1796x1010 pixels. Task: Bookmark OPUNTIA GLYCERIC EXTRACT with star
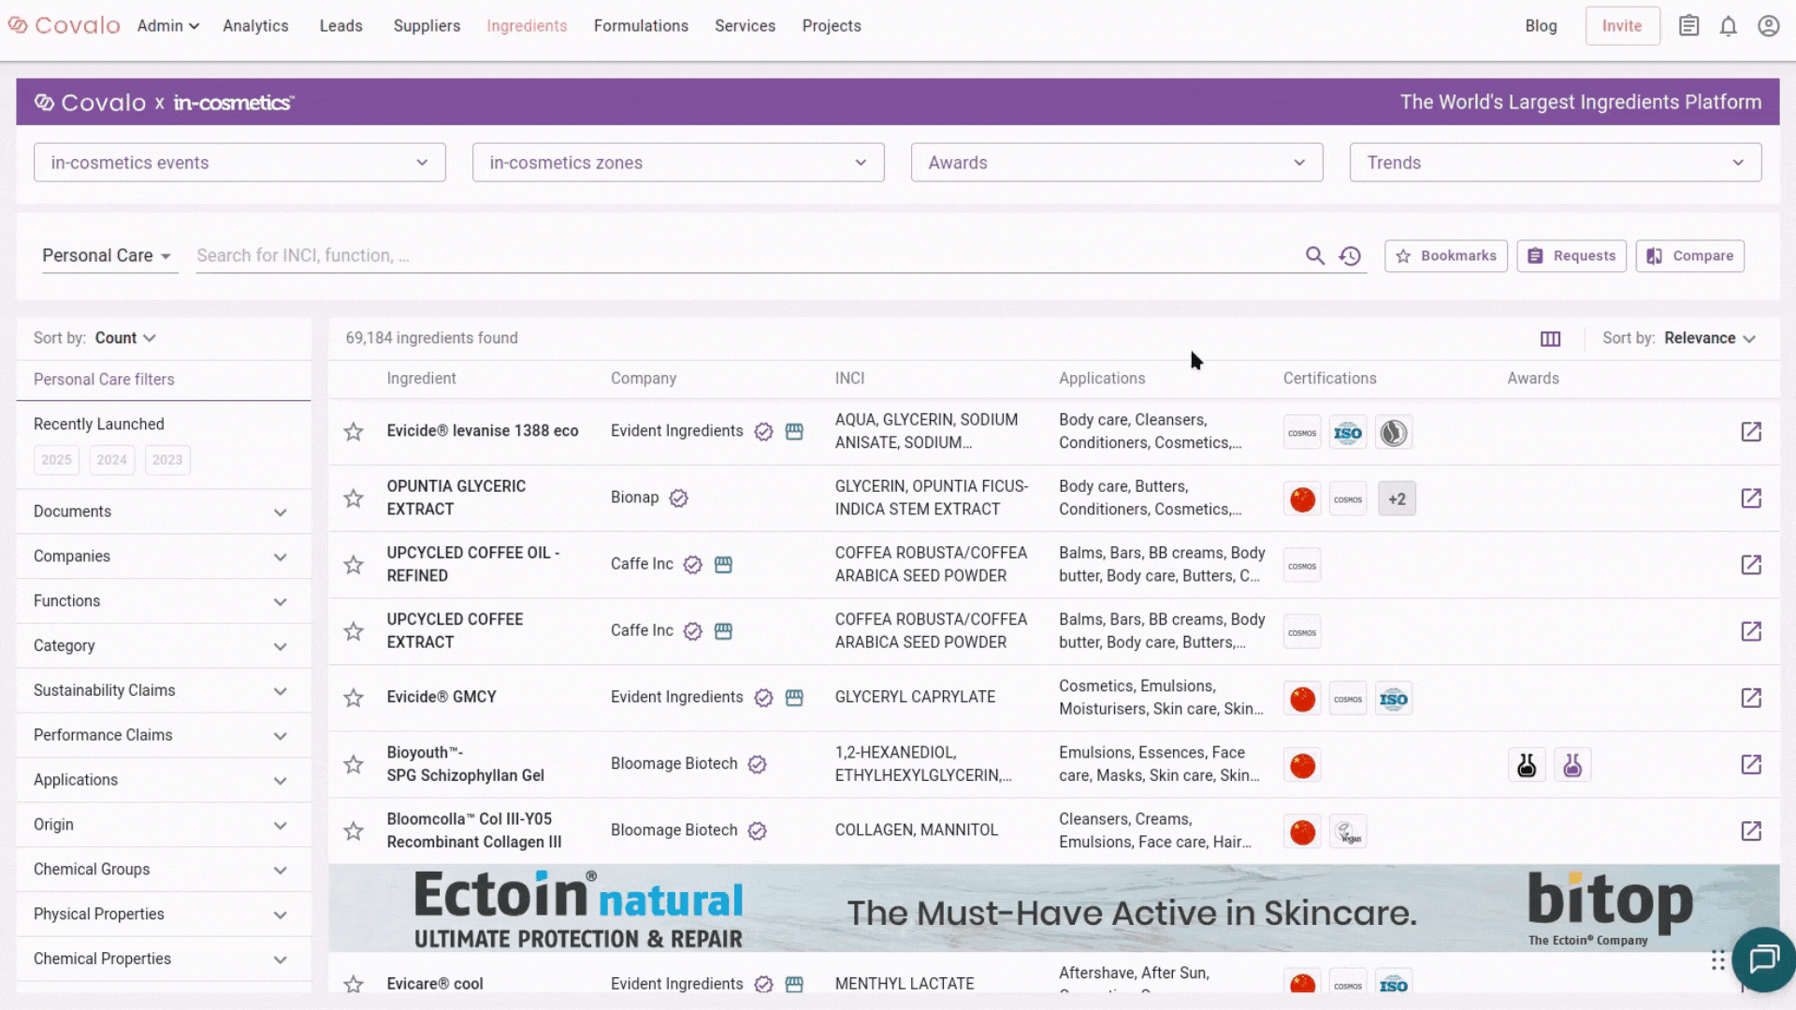click(353, 498)
